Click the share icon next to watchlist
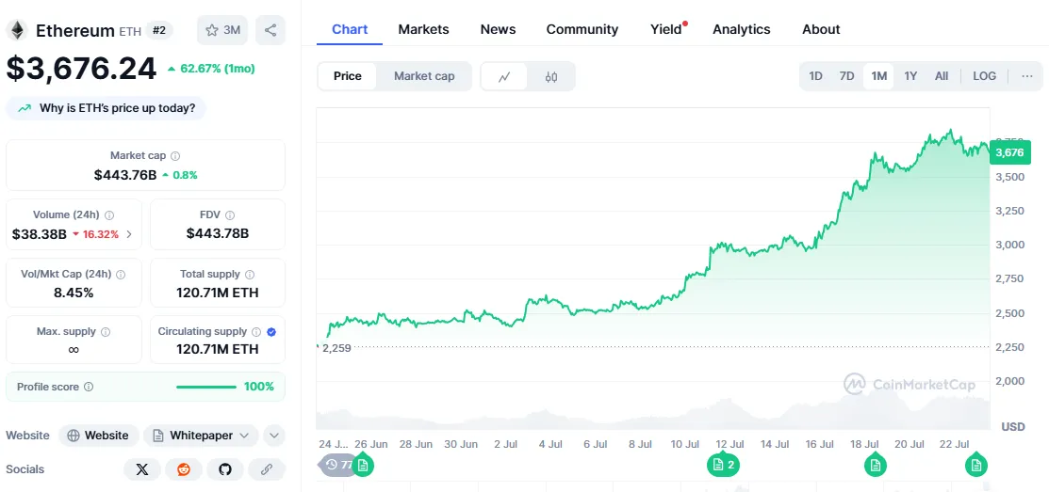The height and width of the screenshot is (492, 1049). point(270,30)
